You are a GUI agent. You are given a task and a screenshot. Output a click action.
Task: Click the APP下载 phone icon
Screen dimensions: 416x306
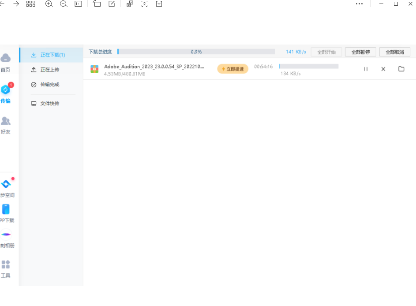(x=6, y=209)
